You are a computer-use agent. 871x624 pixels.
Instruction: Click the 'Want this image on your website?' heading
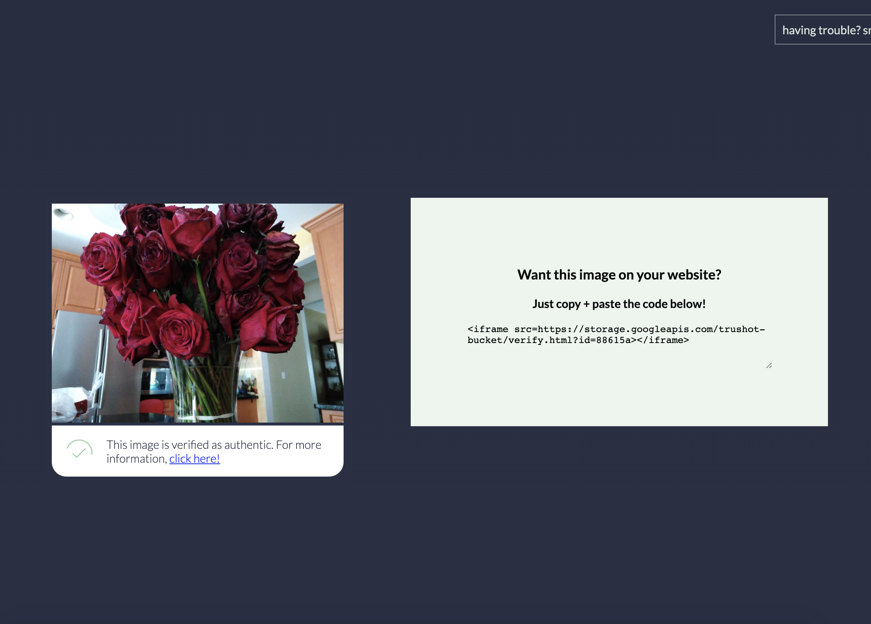619,275
